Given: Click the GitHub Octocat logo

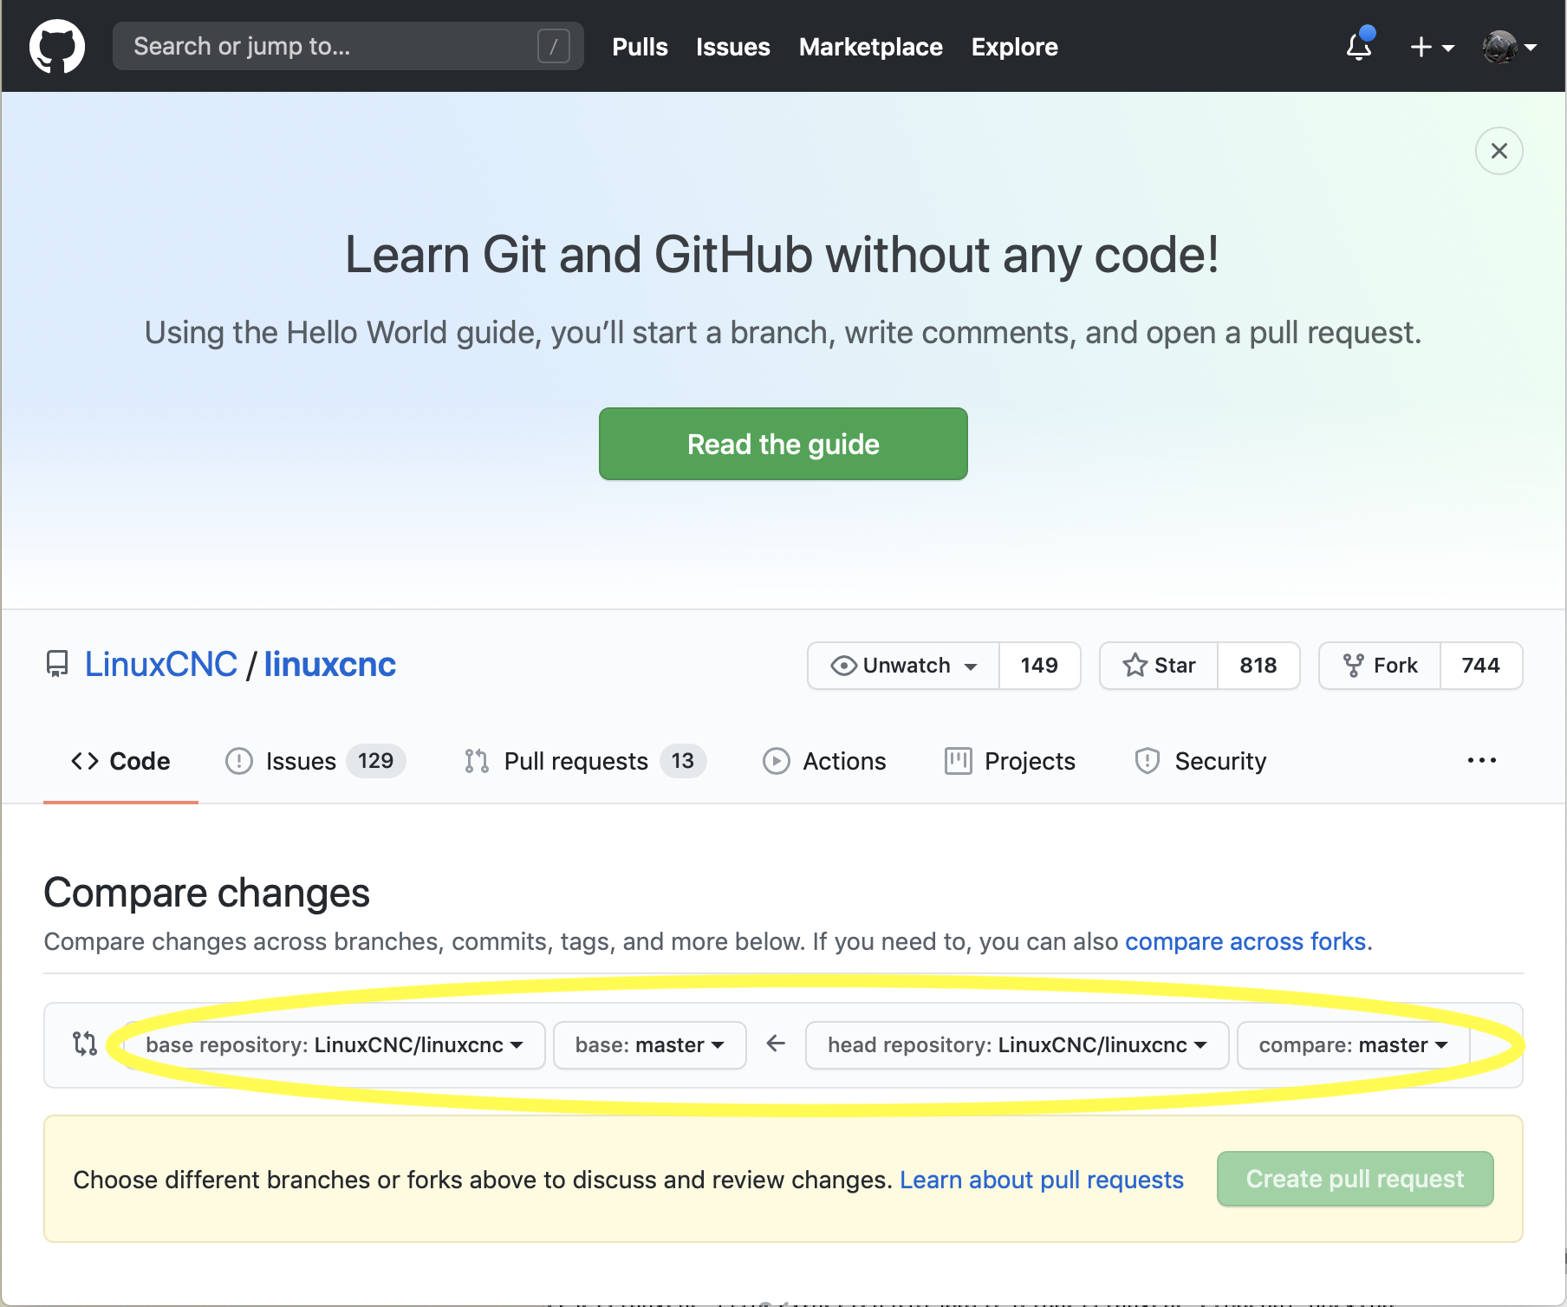Looking at the screenshot, I should [57, 47].
